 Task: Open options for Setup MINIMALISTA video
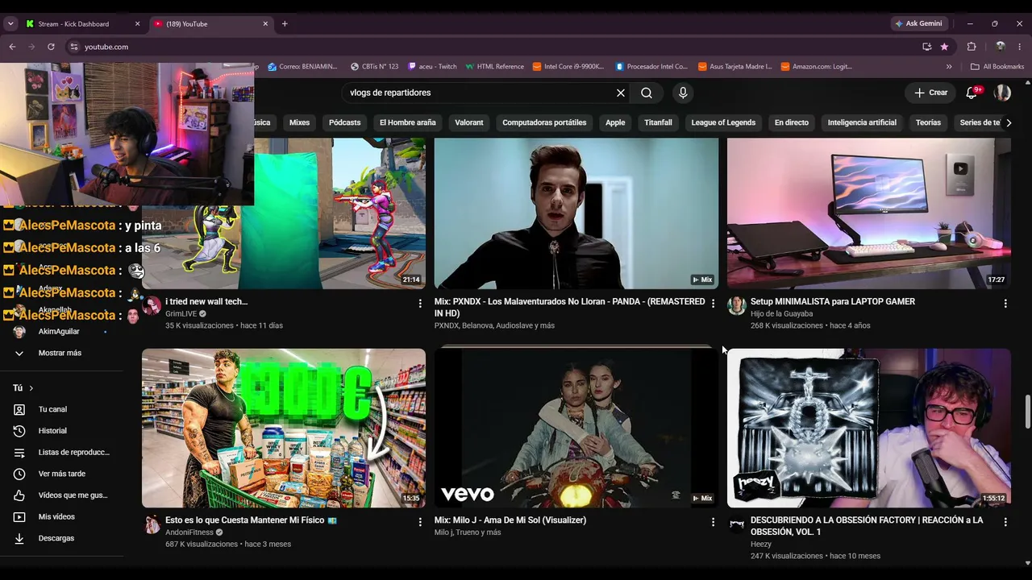(x=1005, y=304)
